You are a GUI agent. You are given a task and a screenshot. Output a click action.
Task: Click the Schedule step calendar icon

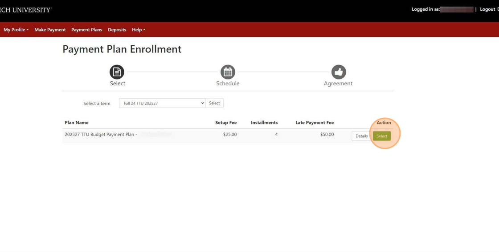click(228, 72)
